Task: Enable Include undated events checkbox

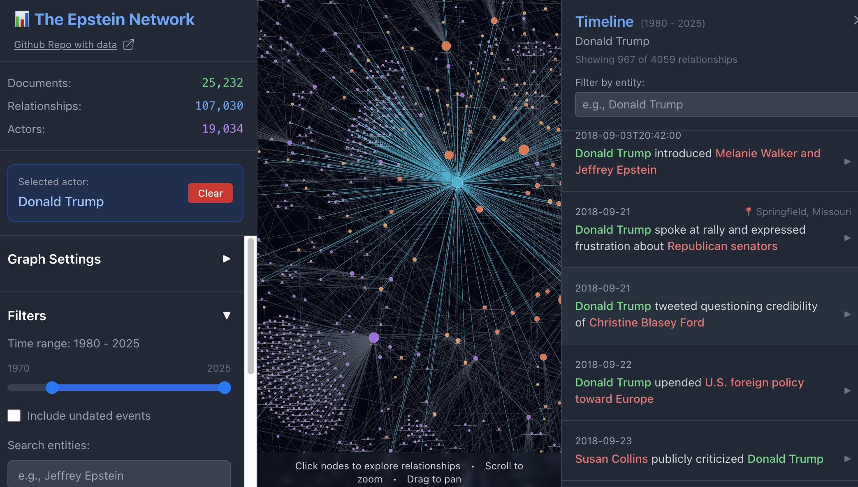Action: 14,416
